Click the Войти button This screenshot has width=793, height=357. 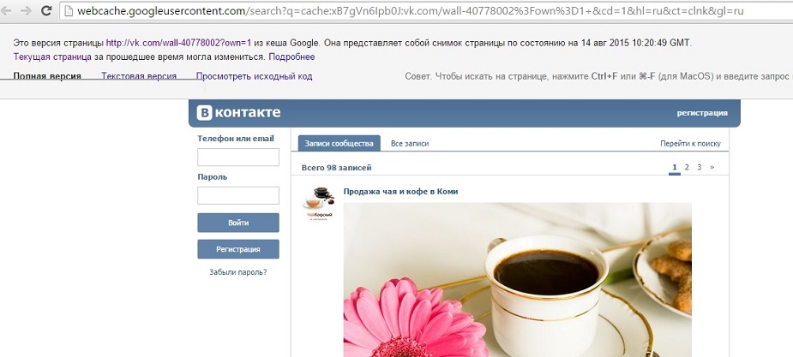238,223
